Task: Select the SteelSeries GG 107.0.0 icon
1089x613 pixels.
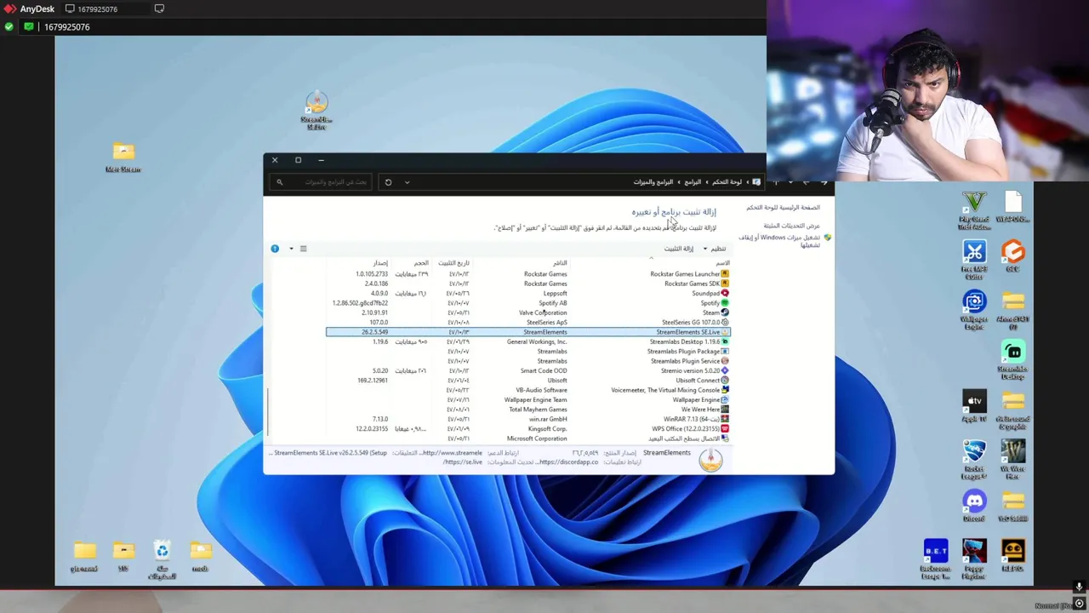Action: [725, 323]
